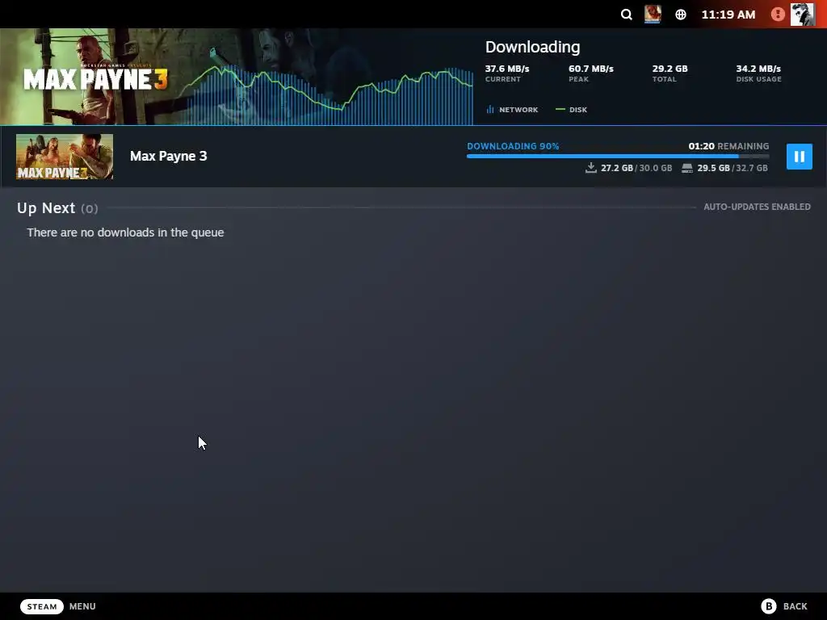Click the Max Payne 3 game thumbnail

(x=65, y=157)
